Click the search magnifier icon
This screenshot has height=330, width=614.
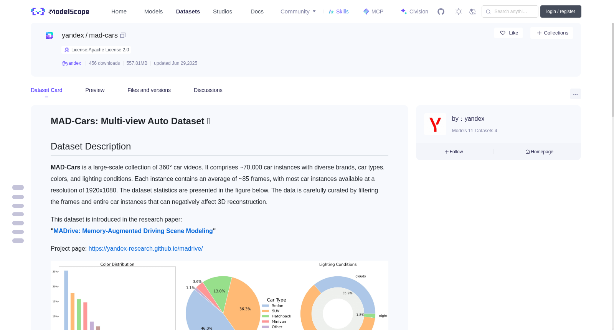[x=489, y=11]
